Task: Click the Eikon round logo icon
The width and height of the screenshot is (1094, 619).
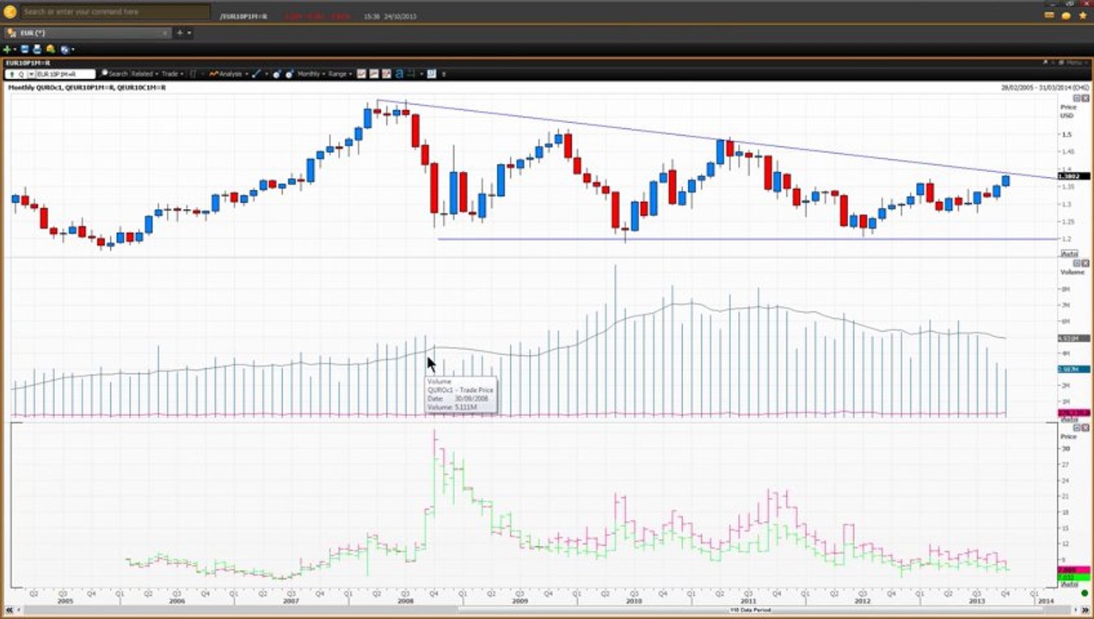Action: pyautogui.click(x=9, y=12)
